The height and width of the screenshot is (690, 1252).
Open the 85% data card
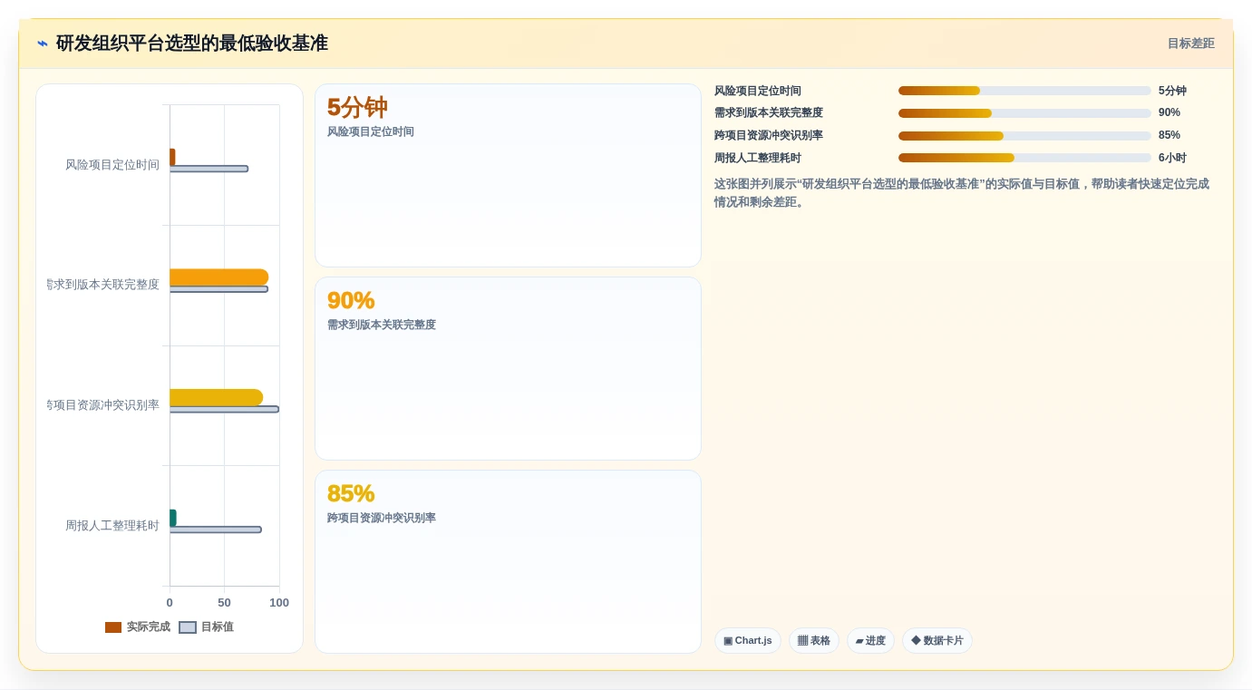(x=508, y=561)
